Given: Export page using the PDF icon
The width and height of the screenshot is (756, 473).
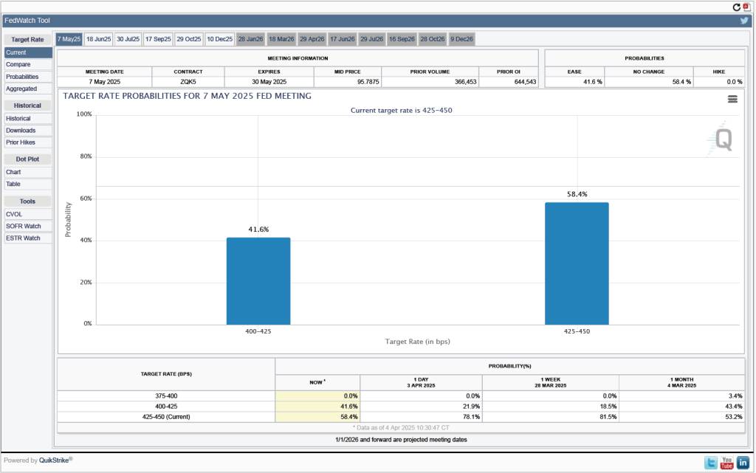Looking at the screenshot, I should 746,7.
